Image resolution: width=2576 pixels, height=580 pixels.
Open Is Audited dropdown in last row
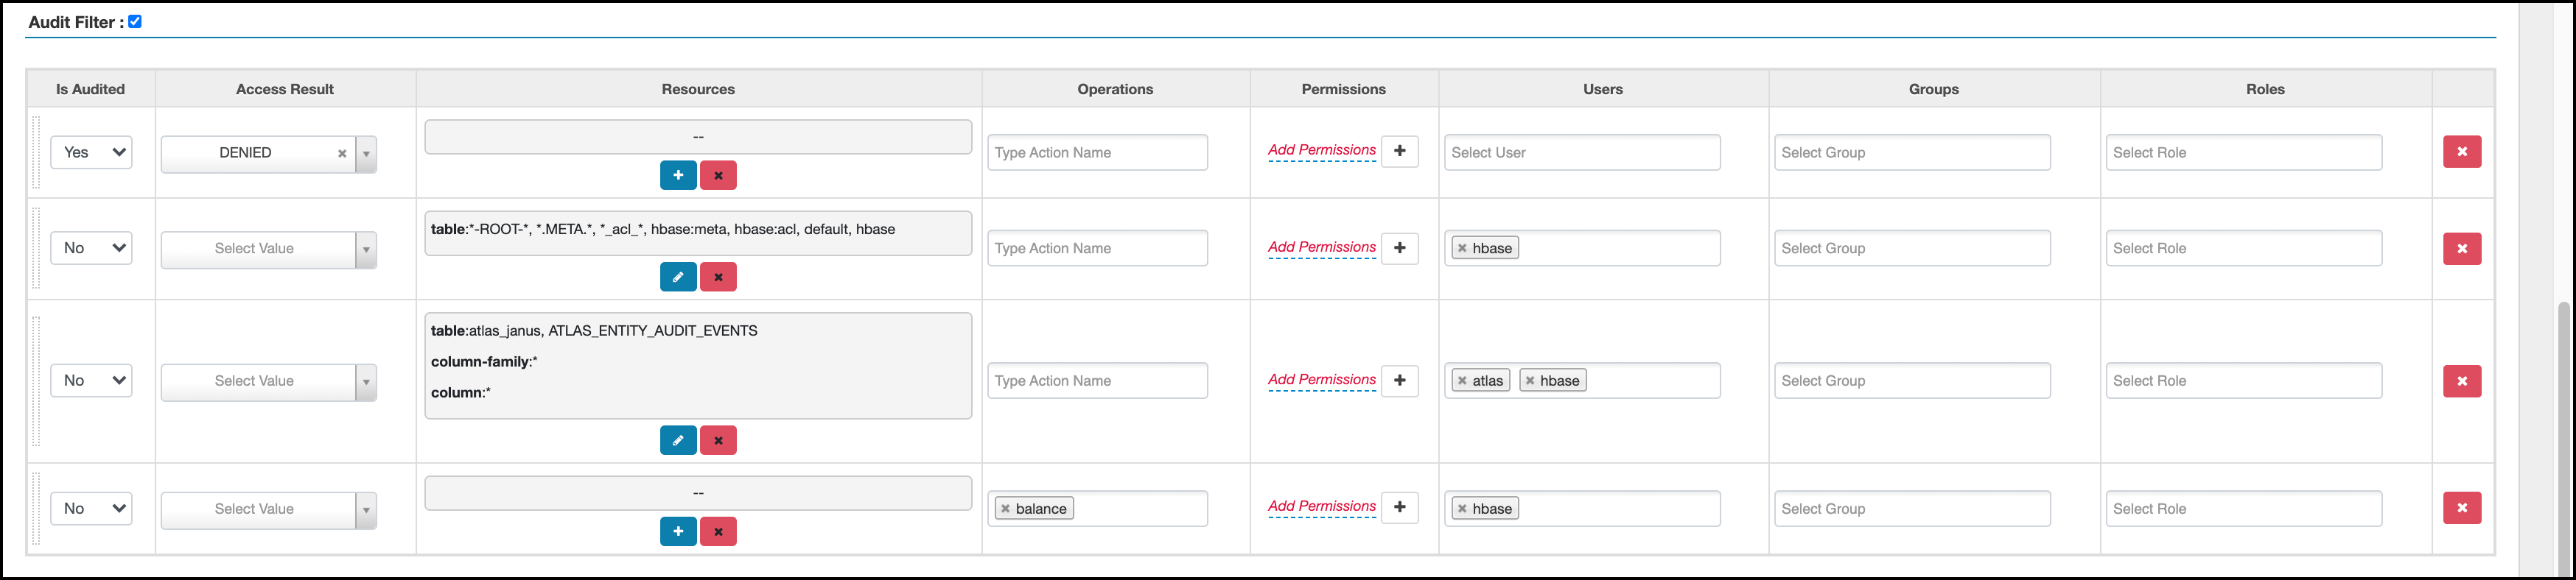91,509
